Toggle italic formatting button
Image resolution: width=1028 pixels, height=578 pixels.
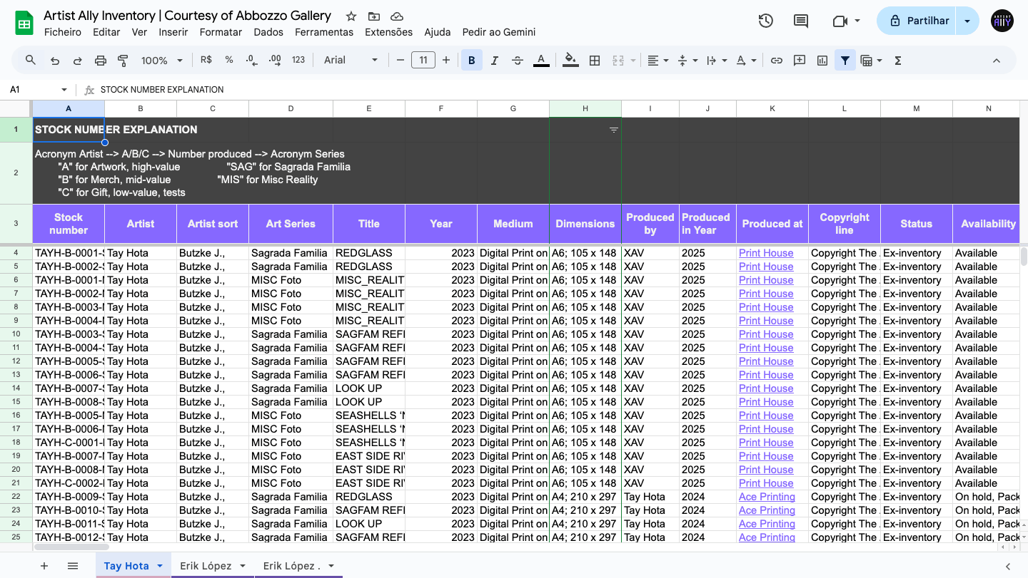(494, 61)
